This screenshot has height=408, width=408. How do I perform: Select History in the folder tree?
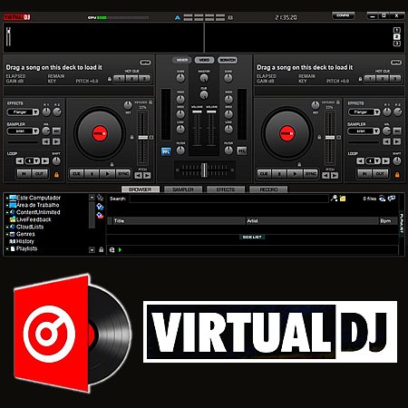coord(24,241)
